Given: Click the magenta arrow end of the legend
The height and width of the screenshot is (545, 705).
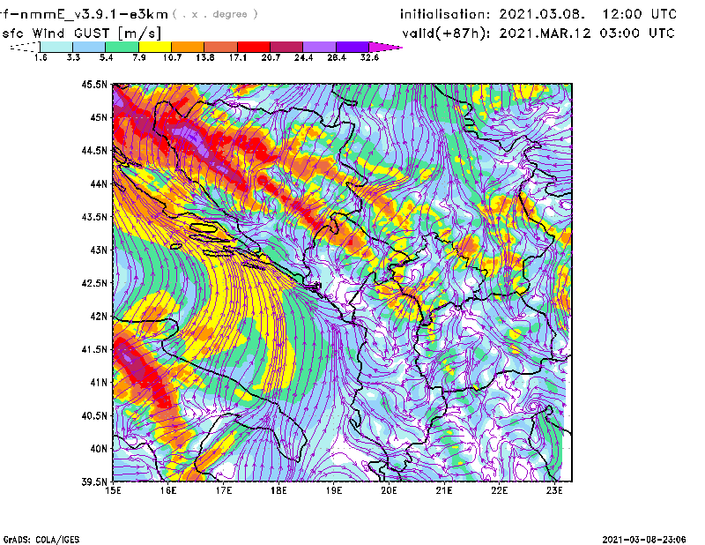Looking at the screenshot, I should click(385, 47).
